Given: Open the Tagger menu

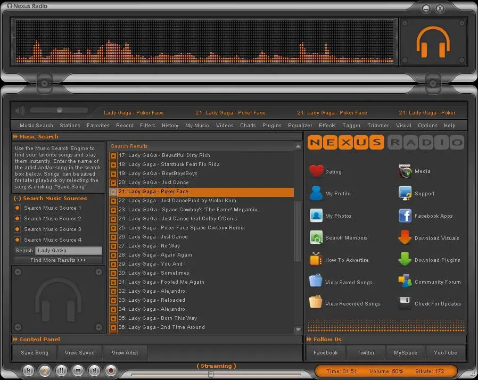Looking at the screenshot, I should 351,125.
